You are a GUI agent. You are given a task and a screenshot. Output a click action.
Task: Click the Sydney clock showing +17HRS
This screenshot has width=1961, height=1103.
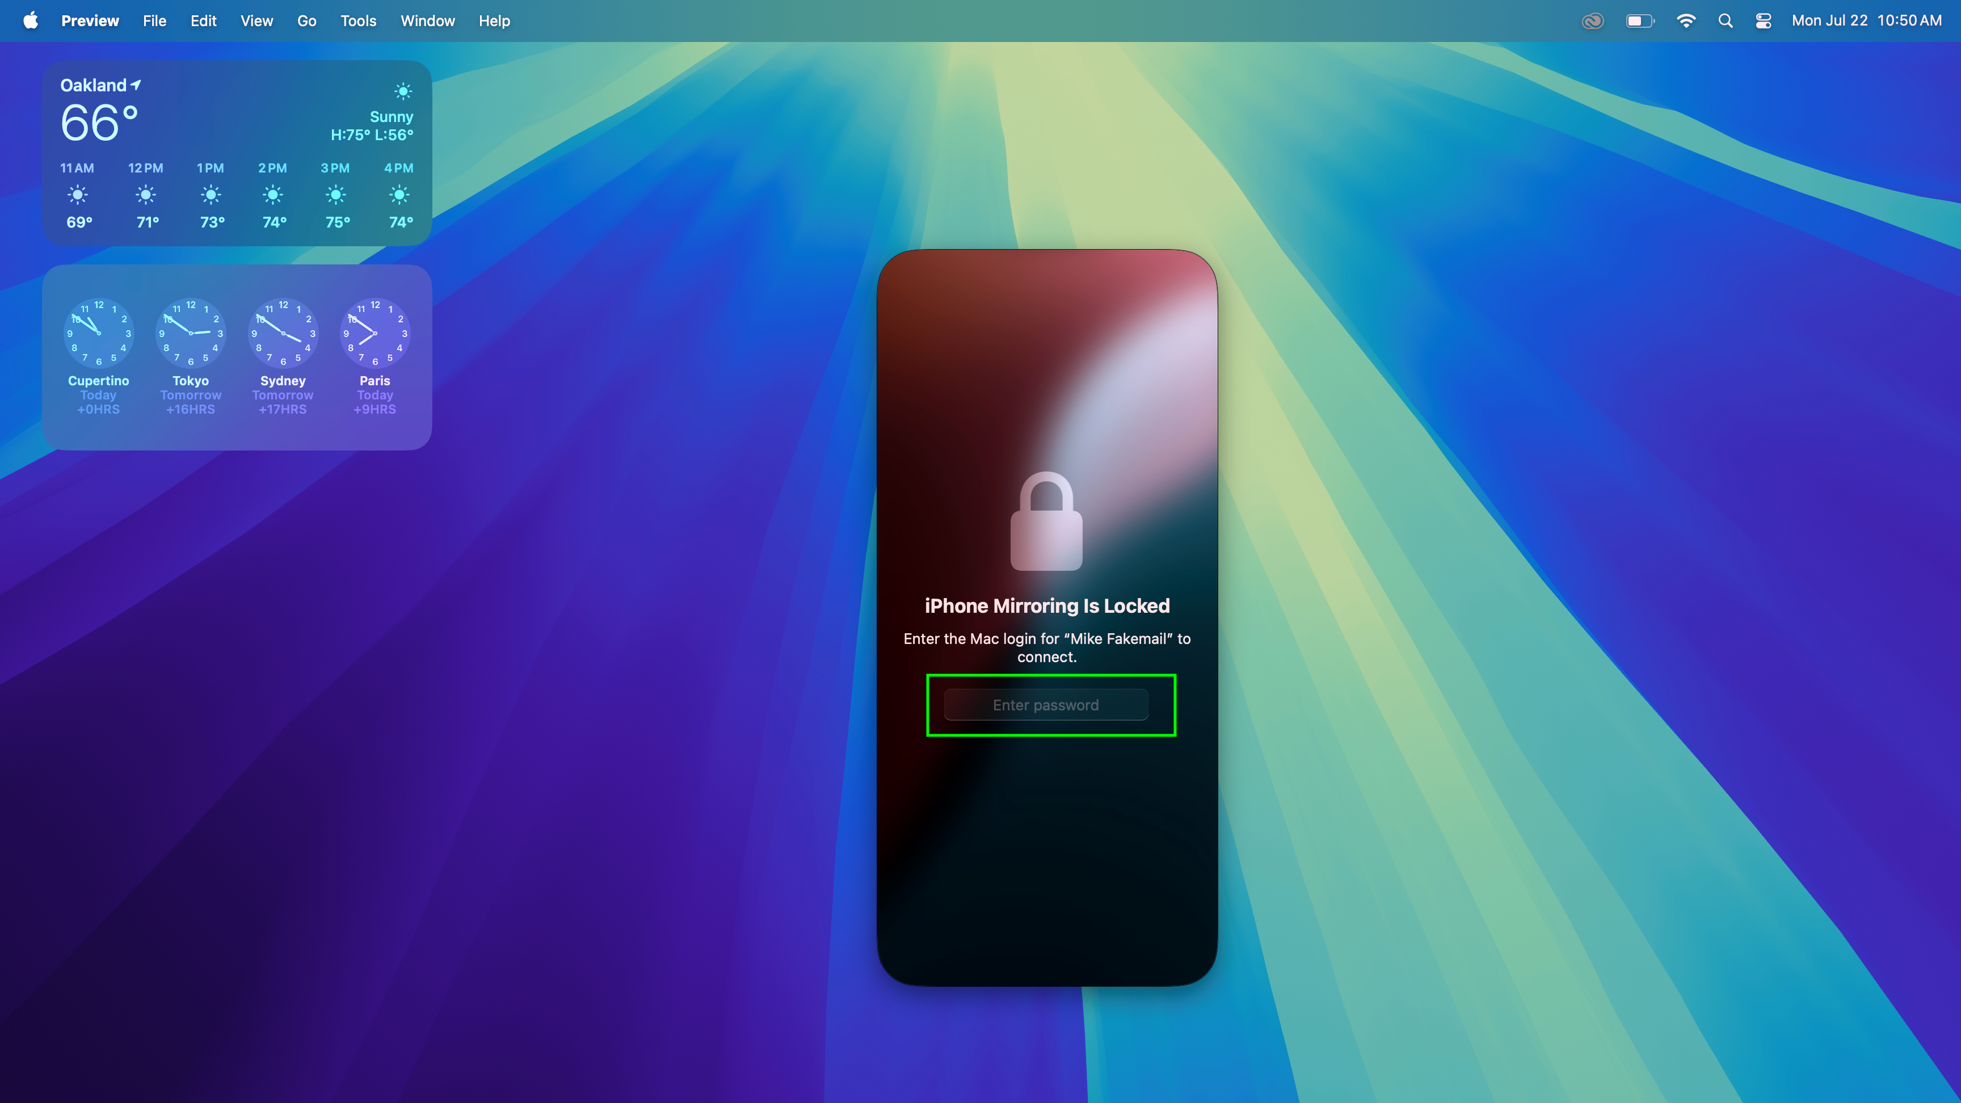coord(283,334)
